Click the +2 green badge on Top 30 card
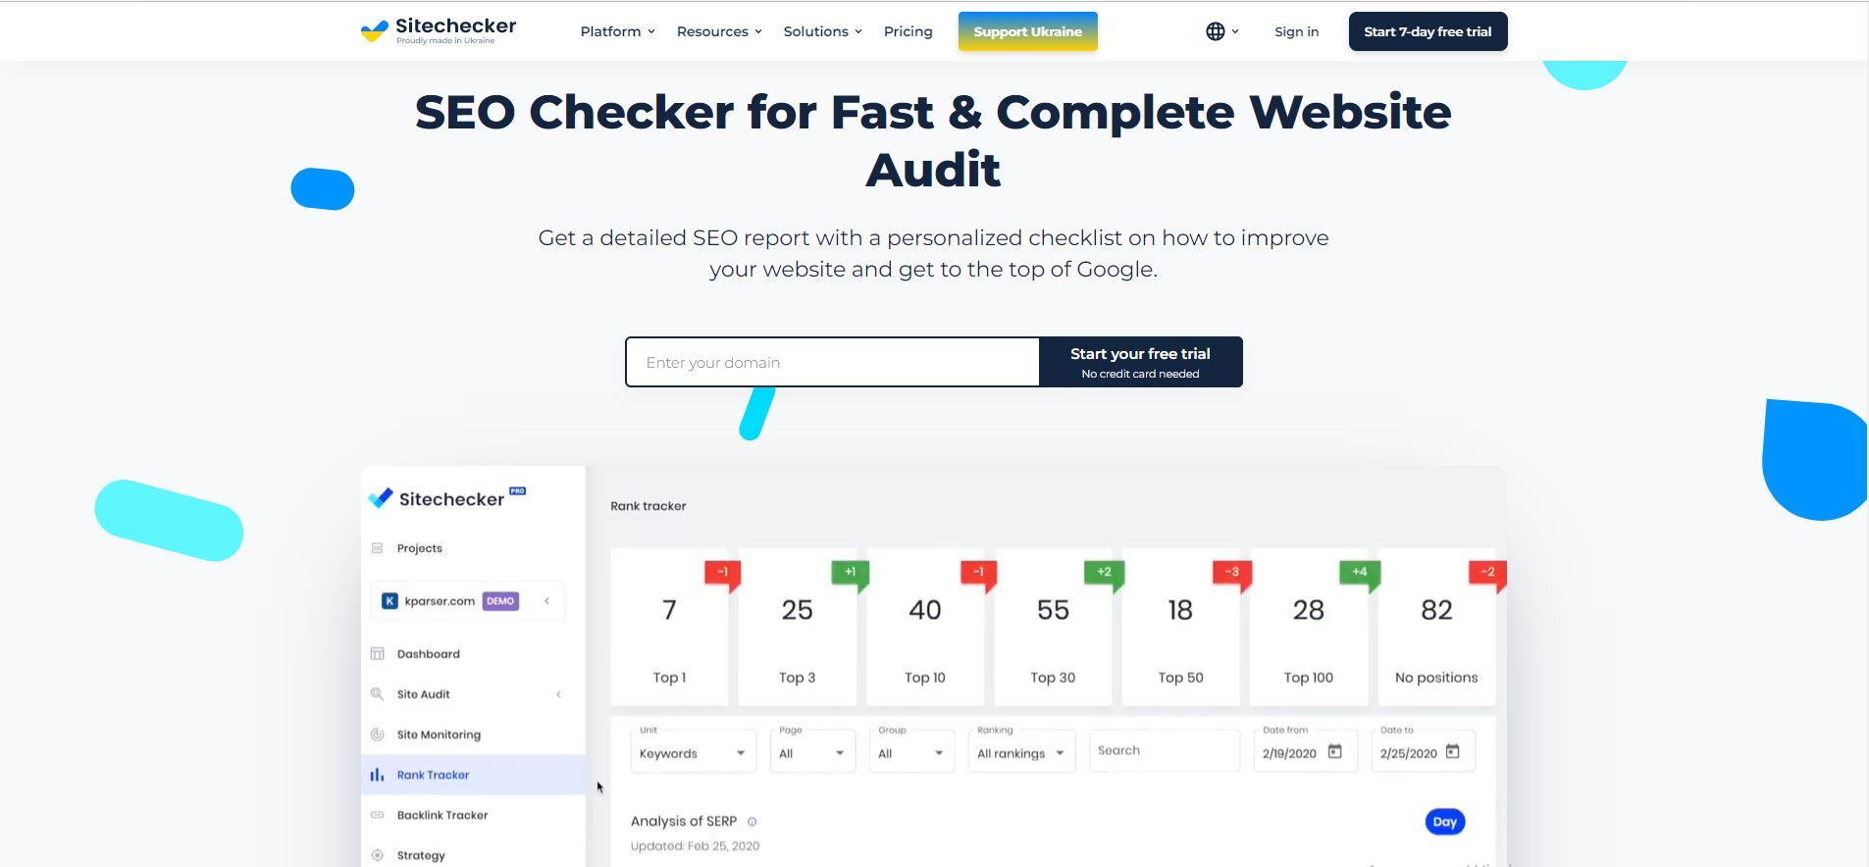Viewport: 1869px width, 867px height. (1104, 573)
